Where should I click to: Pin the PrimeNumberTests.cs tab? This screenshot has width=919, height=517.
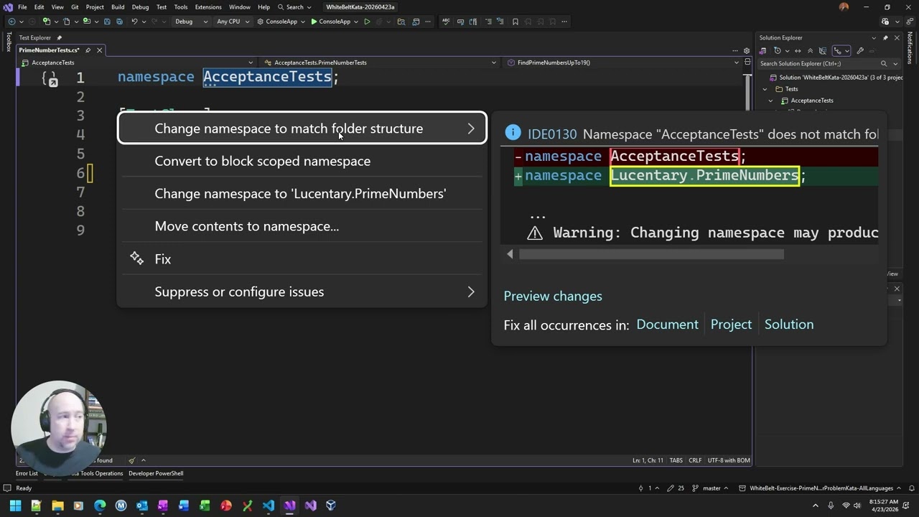[x=88, y=50]
